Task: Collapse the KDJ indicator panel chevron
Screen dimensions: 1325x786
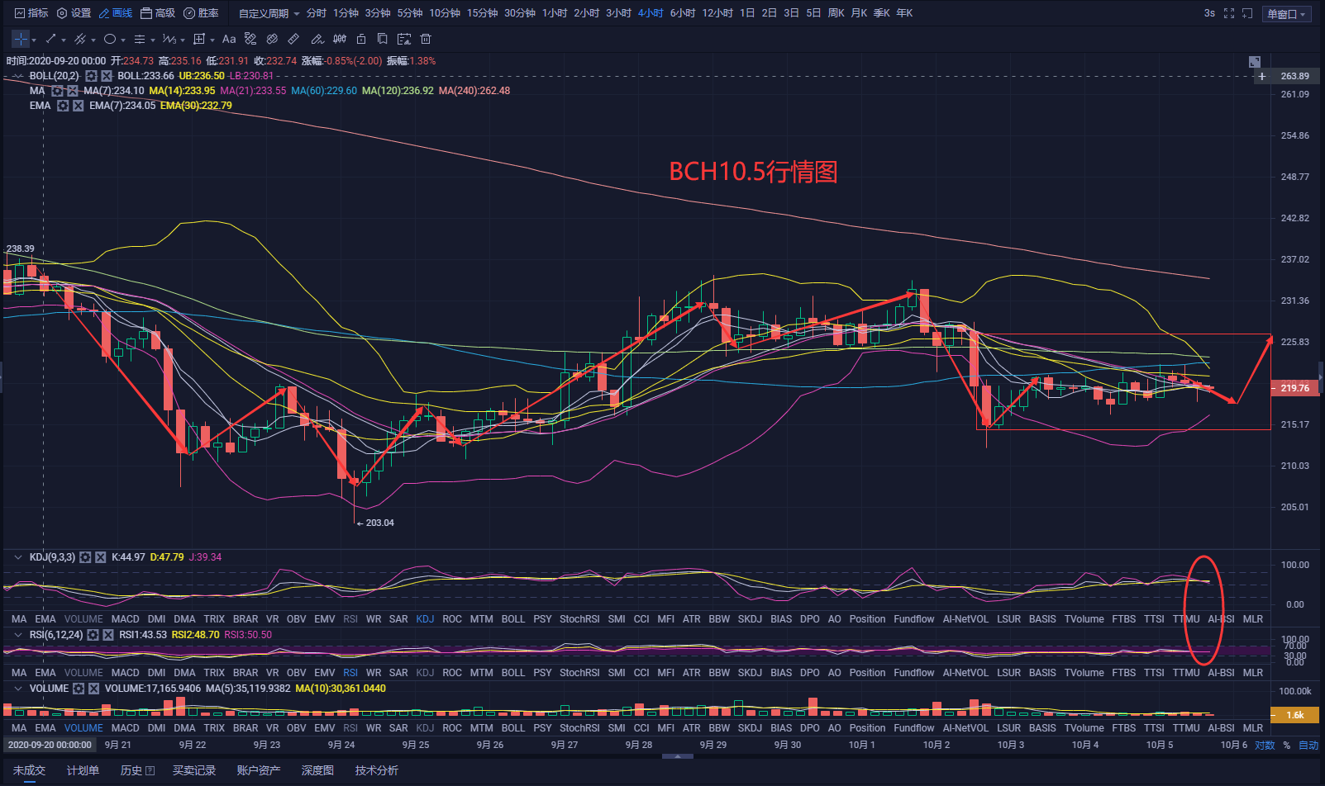Action: [x=18, y=557]
